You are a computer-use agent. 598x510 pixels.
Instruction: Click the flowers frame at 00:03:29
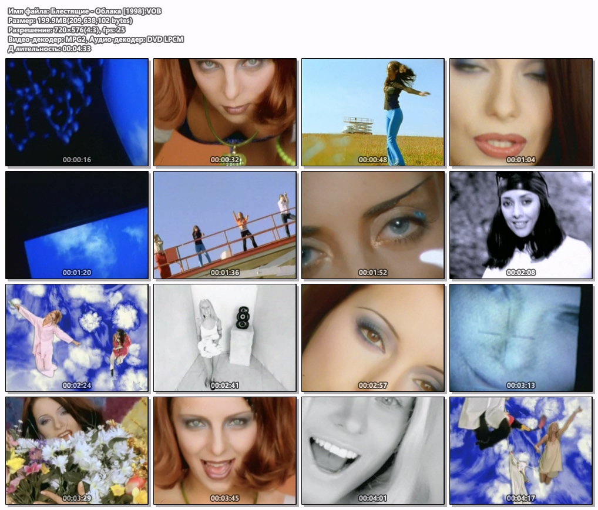coord(76,451)
